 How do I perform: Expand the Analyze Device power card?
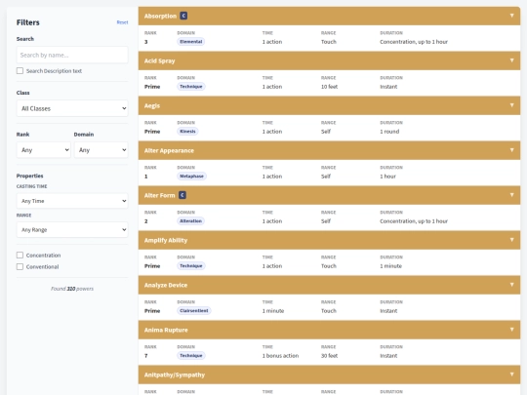[x=511, y=285]
